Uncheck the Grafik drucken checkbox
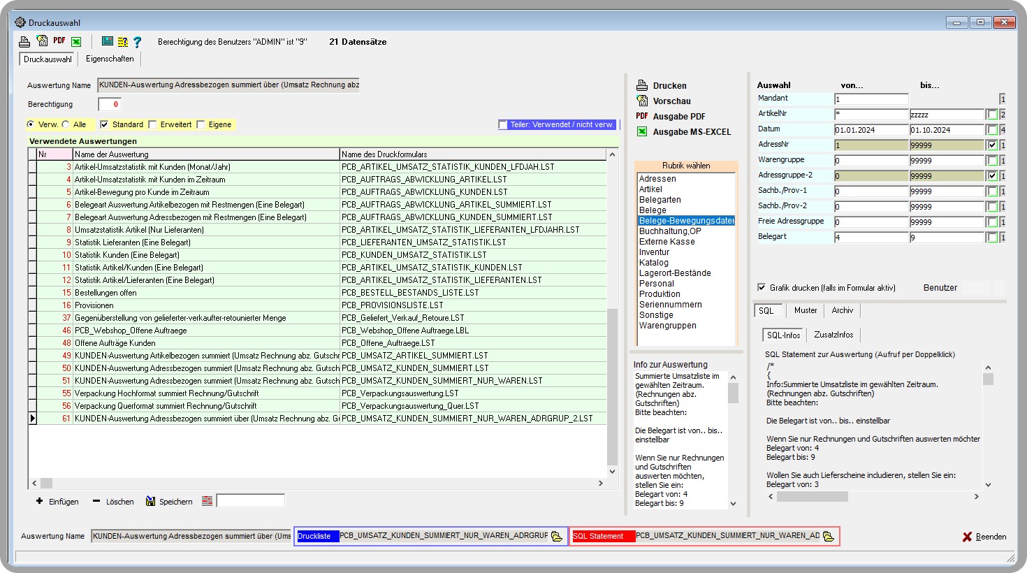The image size is (1027, 573). point(762,287)
